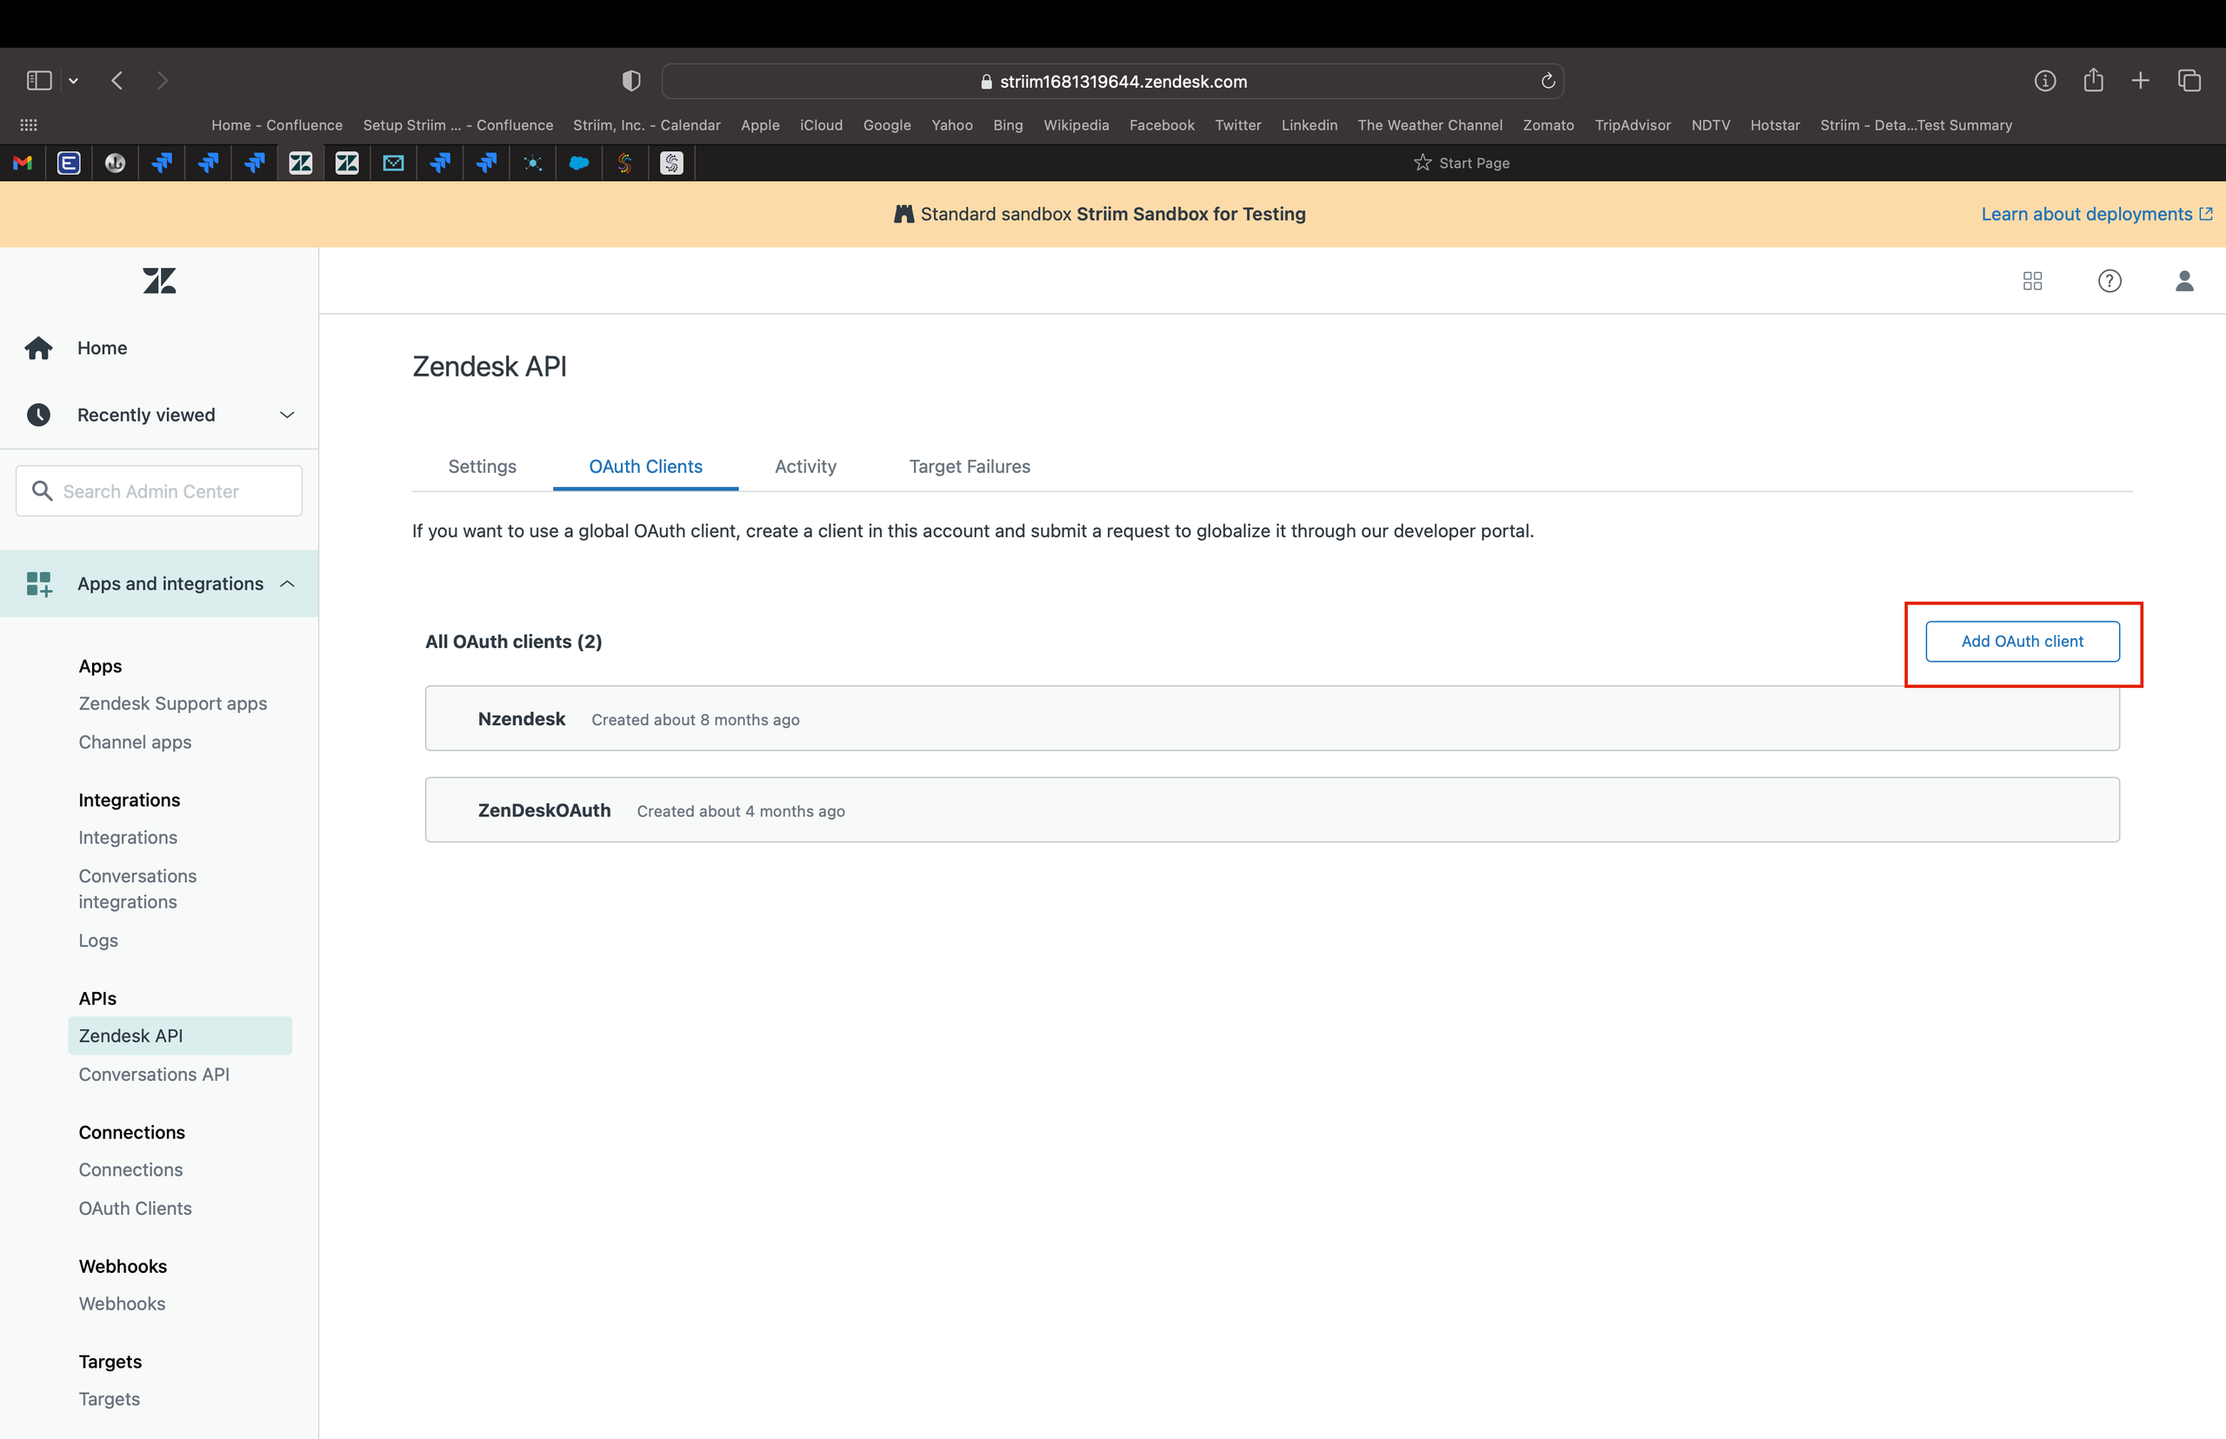Open the user profile icon
Viewport: 2226px width, 1439px height.
point(2185,280)
